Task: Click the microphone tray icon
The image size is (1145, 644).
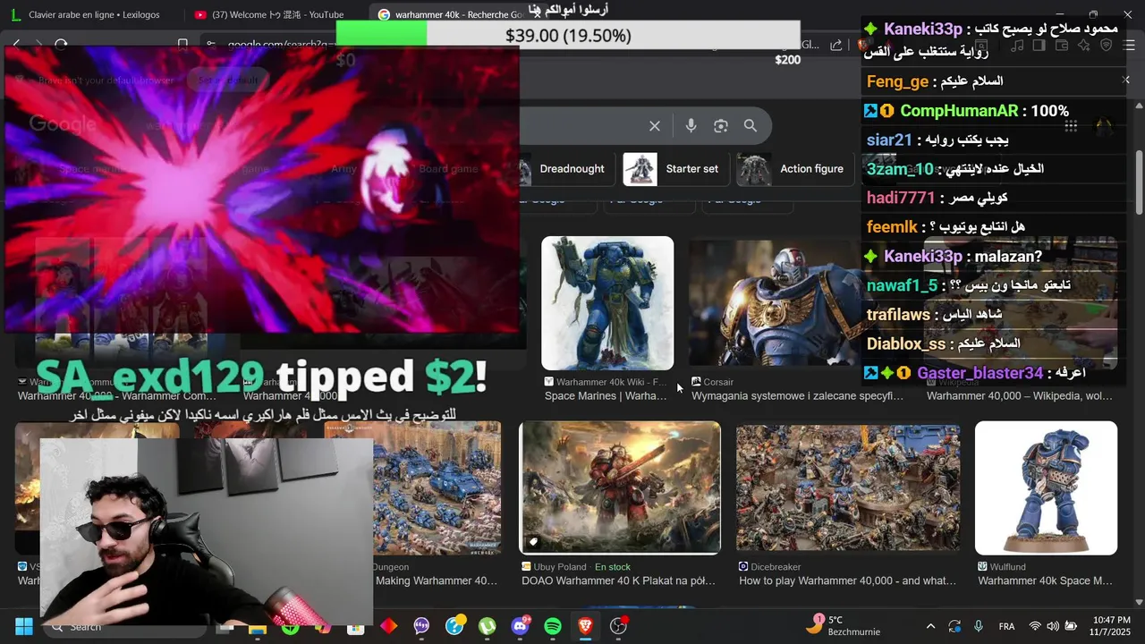Action: (x=979, y=627)
